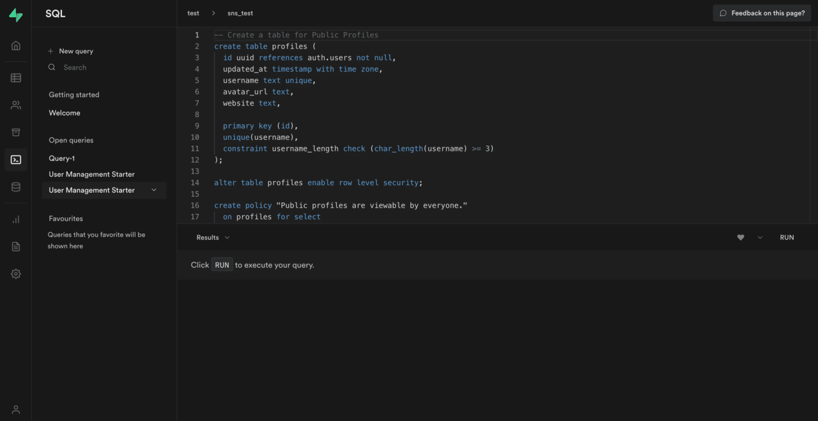Open the Welcome page item
Image resolution: width=818 pixels, height=421 pixels.
[65, 113]
